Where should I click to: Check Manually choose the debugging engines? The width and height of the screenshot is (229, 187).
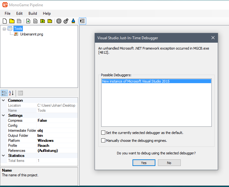(103, 141)
